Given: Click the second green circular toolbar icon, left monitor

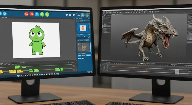Looking at the screenshot, I should pyautogui.click(x=47, y=15).
